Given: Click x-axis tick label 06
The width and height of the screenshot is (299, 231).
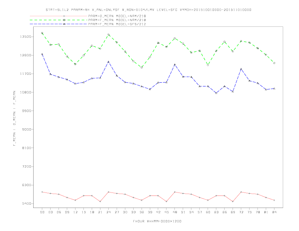Looking at the screenshot, I should click(x=59, y=212).
